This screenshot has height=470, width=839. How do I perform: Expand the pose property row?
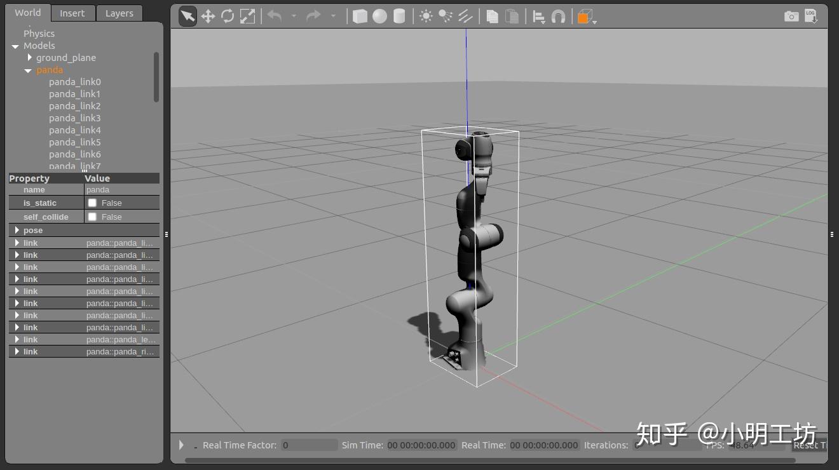(x=17, y=230)
